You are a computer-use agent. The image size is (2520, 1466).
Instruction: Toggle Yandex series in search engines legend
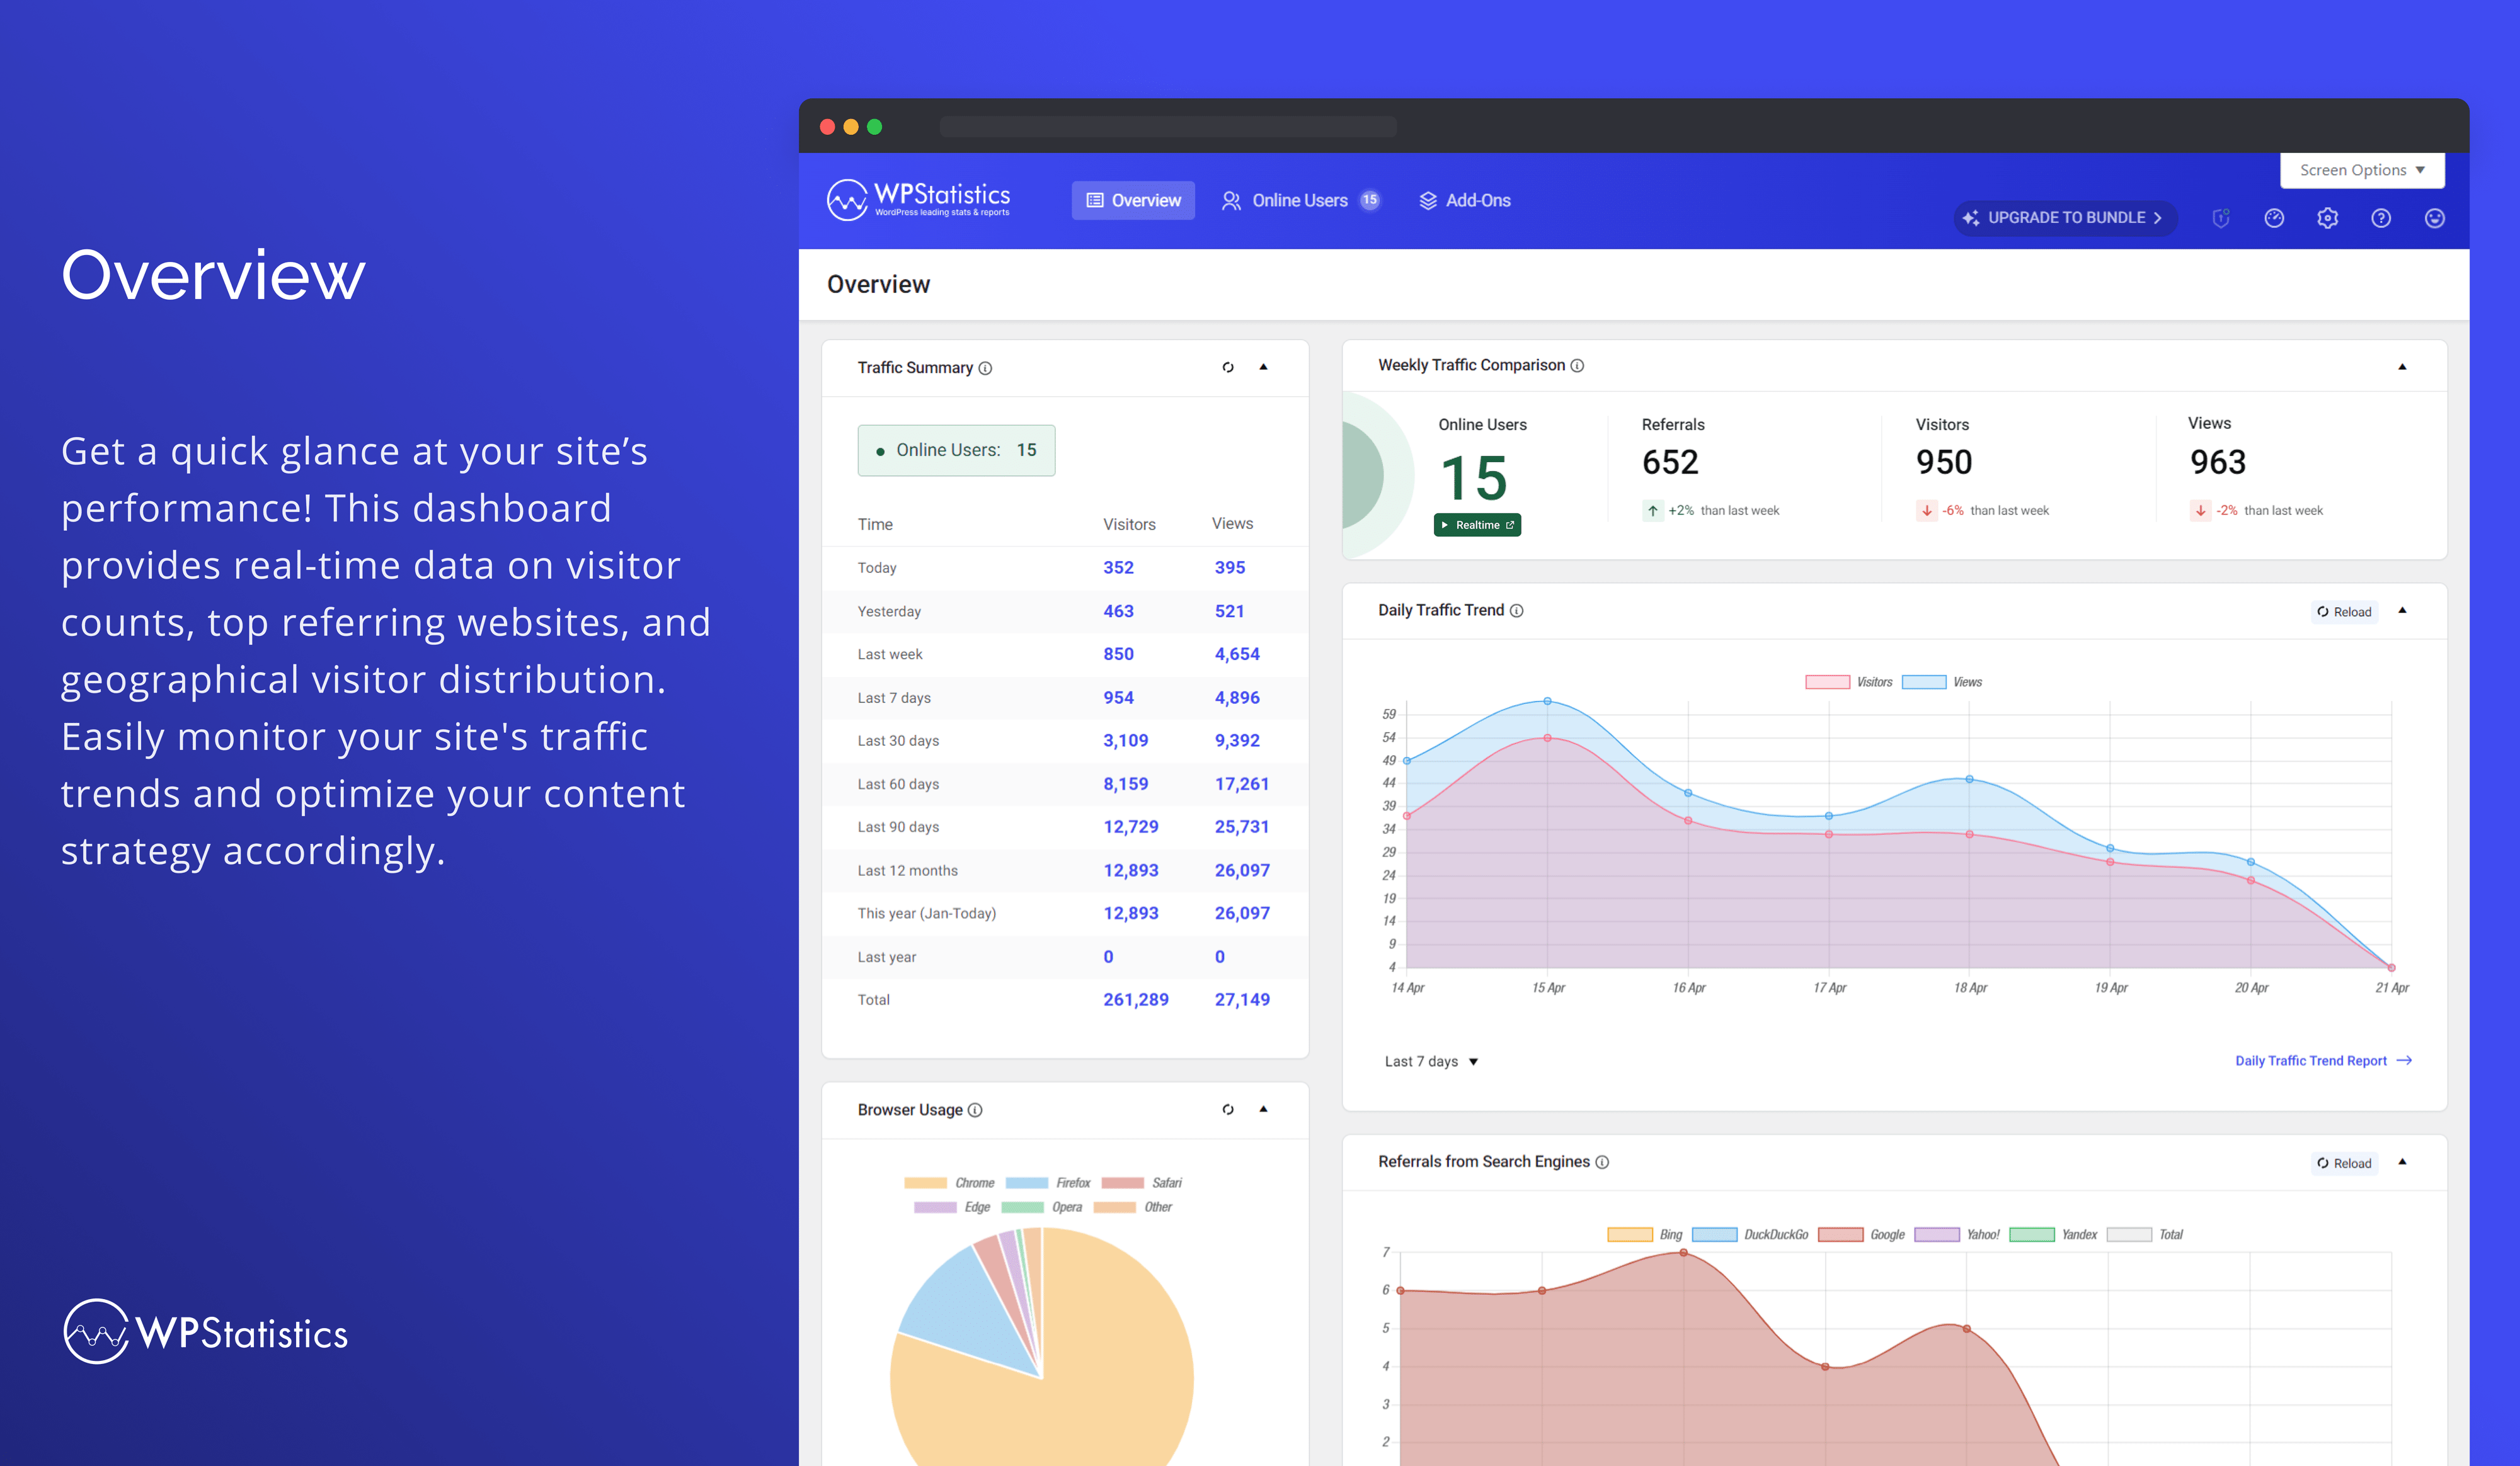pos(2052,1235)
